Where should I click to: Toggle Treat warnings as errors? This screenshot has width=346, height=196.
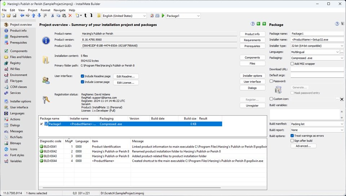[x=292, y=136]
